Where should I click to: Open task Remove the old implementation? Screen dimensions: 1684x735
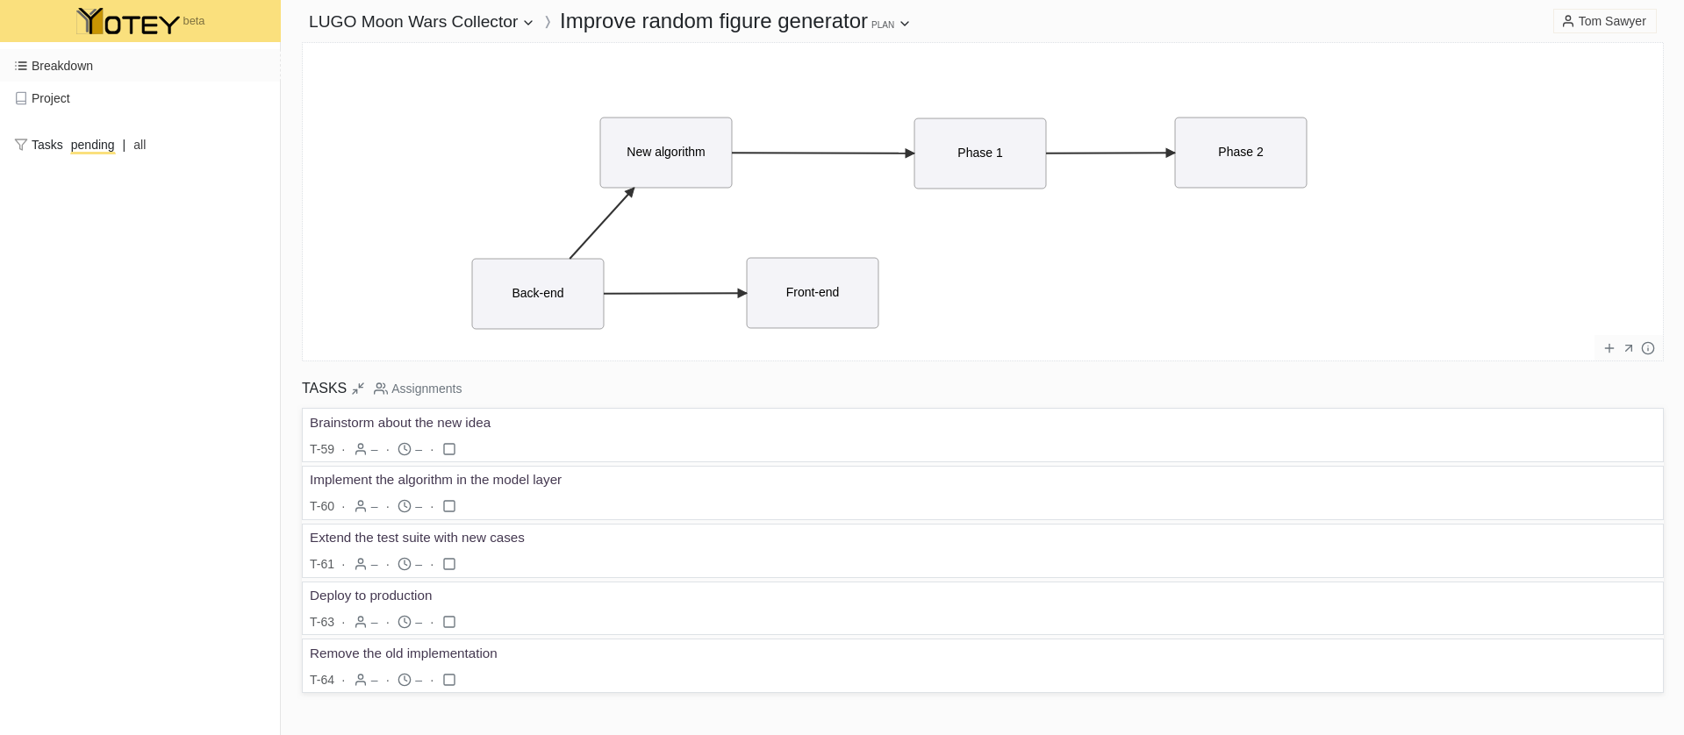(x=404, y=653)
